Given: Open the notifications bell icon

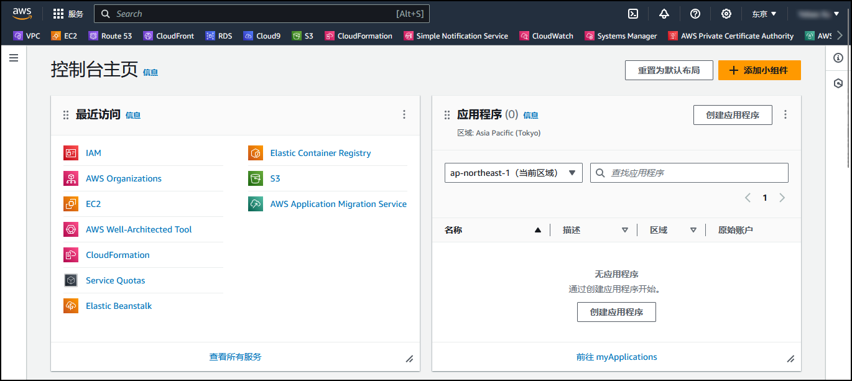Looking at the screenshot, I should coord(664,14).
